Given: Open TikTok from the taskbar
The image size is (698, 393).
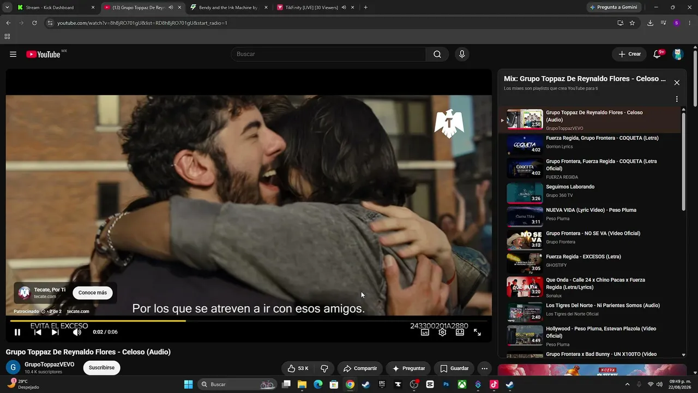Looking at the screenshot, I should click(494, 384).
